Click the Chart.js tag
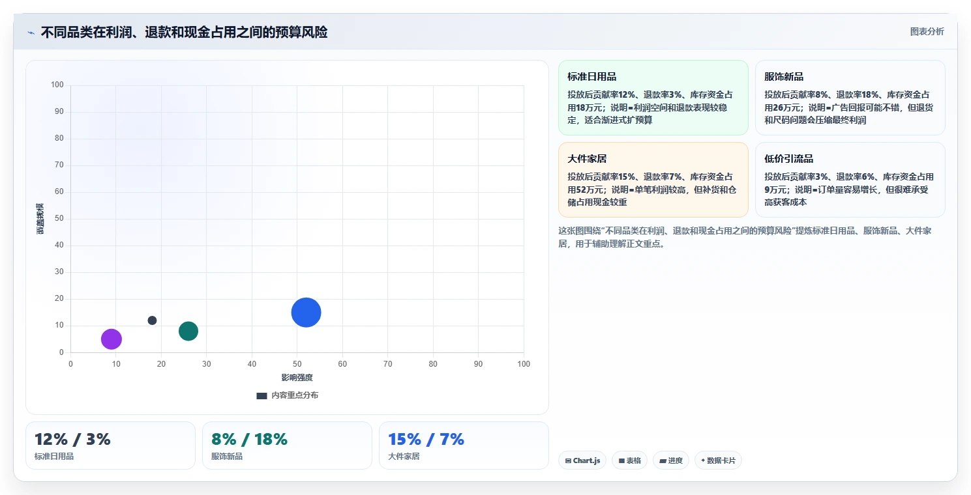 (x=582, y=460)
